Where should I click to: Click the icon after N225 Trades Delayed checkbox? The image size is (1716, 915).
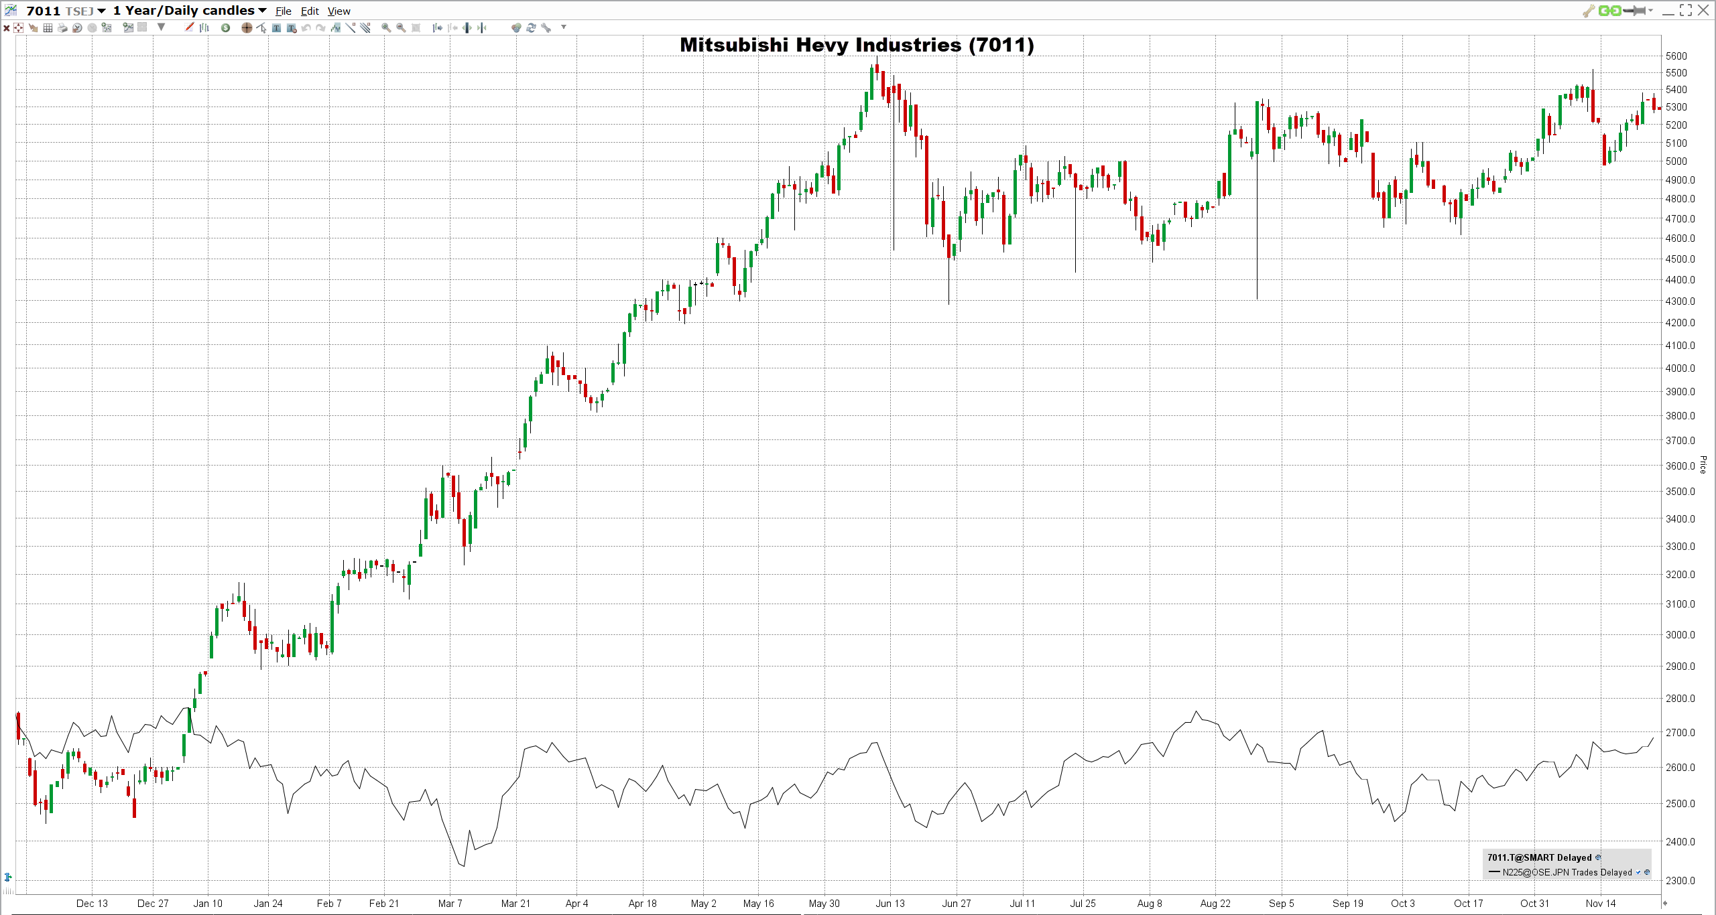click(1647, 872)
